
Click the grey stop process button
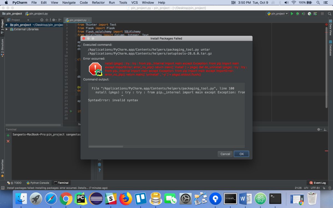(x=322, y=14)
